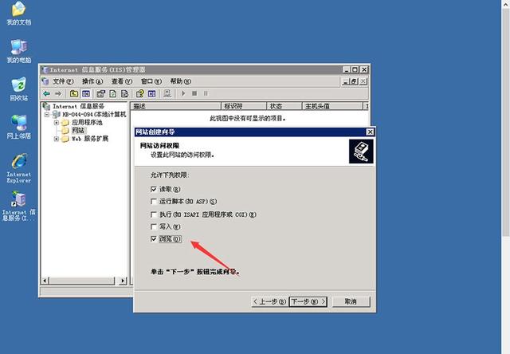510x354 pixels.
Task: Select the HB-044-094 local computer node
Action: (x=94, y=115)
